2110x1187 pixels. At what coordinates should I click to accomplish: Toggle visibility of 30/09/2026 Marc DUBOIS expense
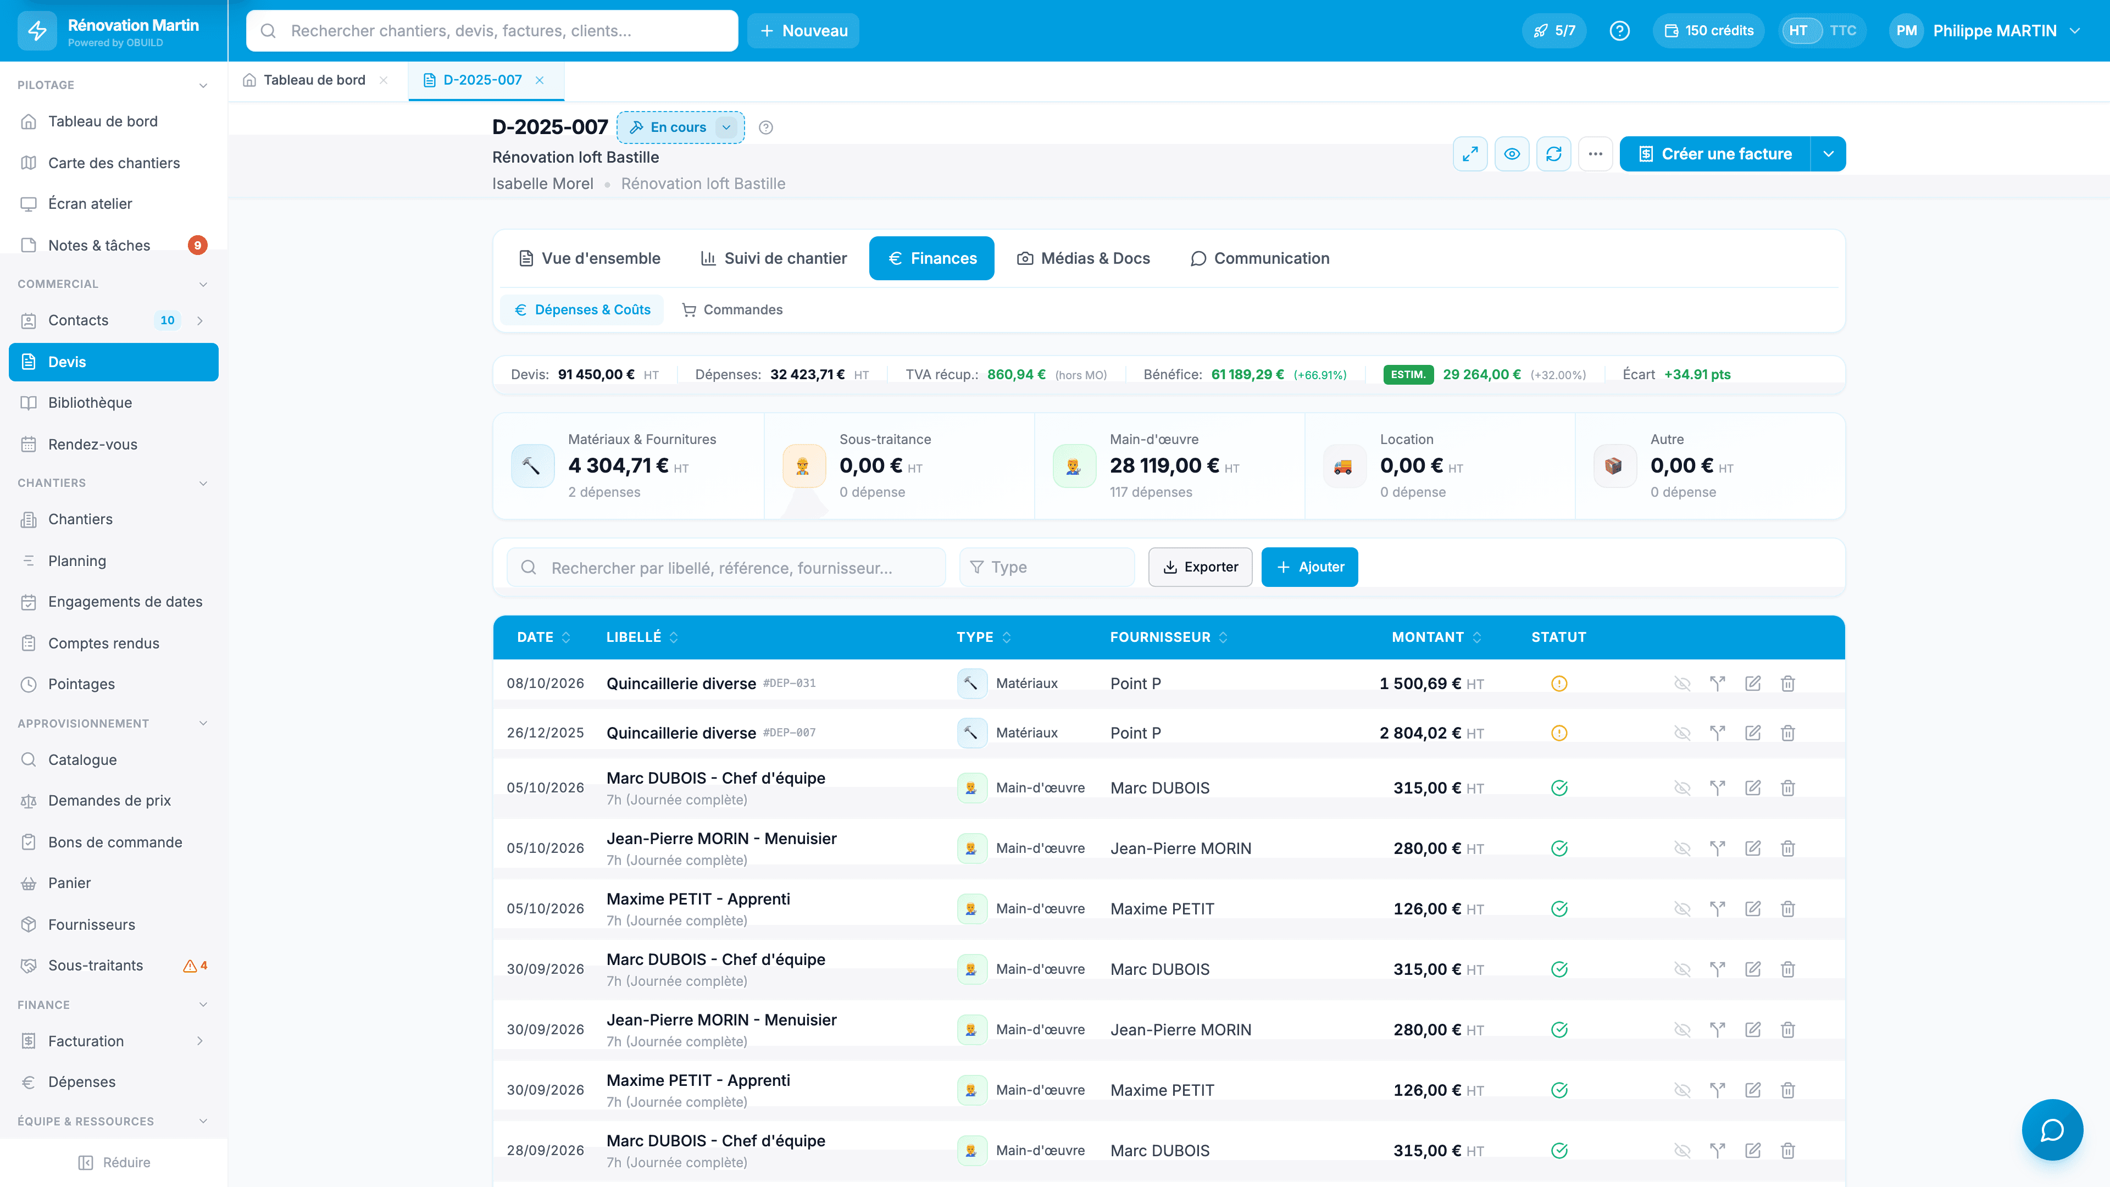(1683, 969)
